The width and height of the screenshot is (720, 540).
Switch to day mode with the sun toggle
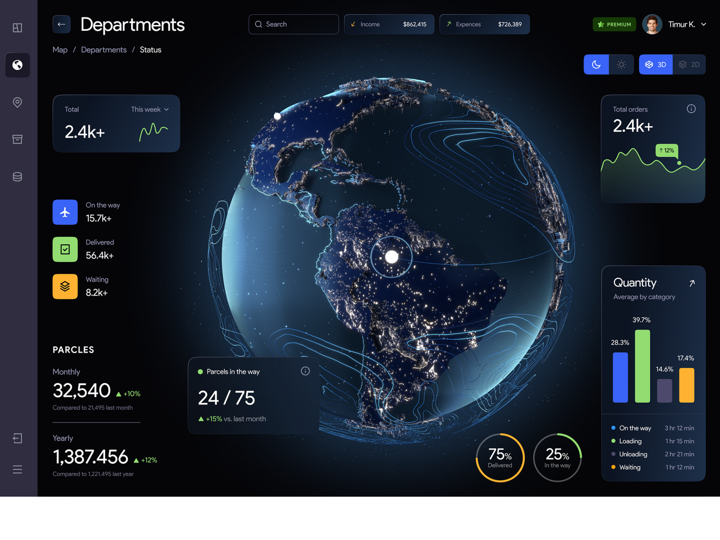[x=621, y=64]
